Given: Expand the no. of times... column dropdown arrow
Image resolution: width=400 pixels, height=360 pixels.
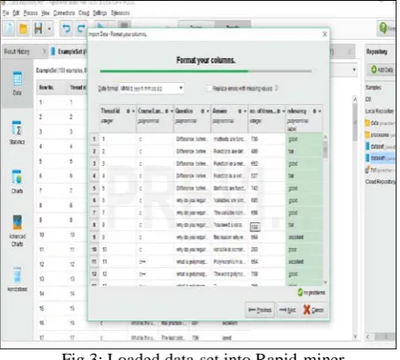Looking at the screenshot, I should 283,111.
